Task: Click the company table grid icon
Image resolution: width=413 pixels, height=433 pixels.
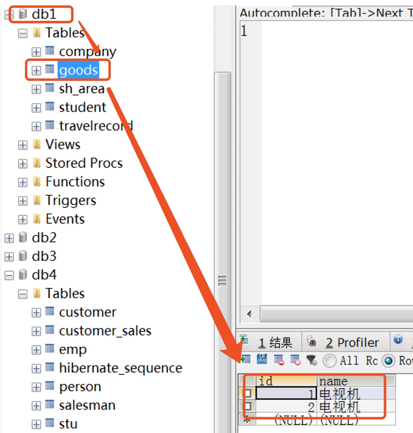Action: [50, 51]
